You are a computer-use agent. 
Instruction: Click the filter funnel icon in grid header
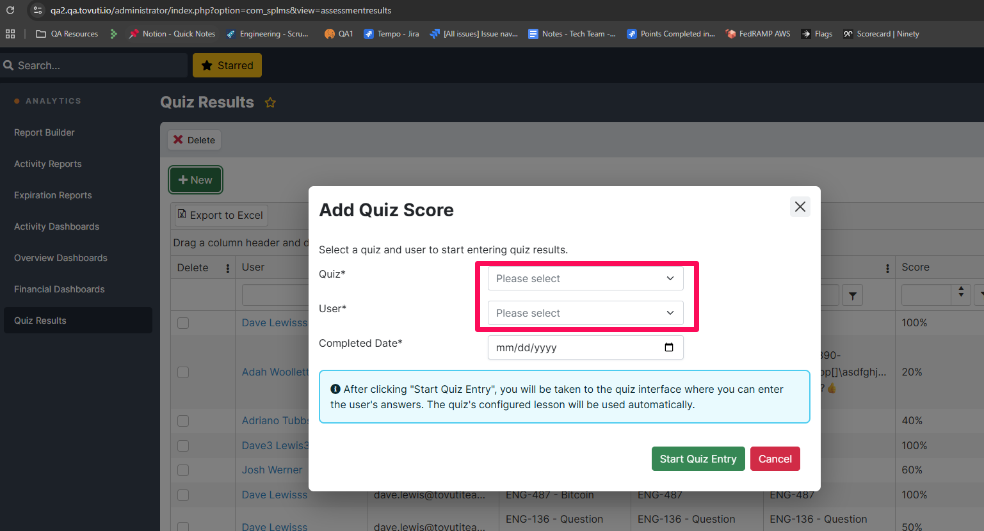[852, 296]
